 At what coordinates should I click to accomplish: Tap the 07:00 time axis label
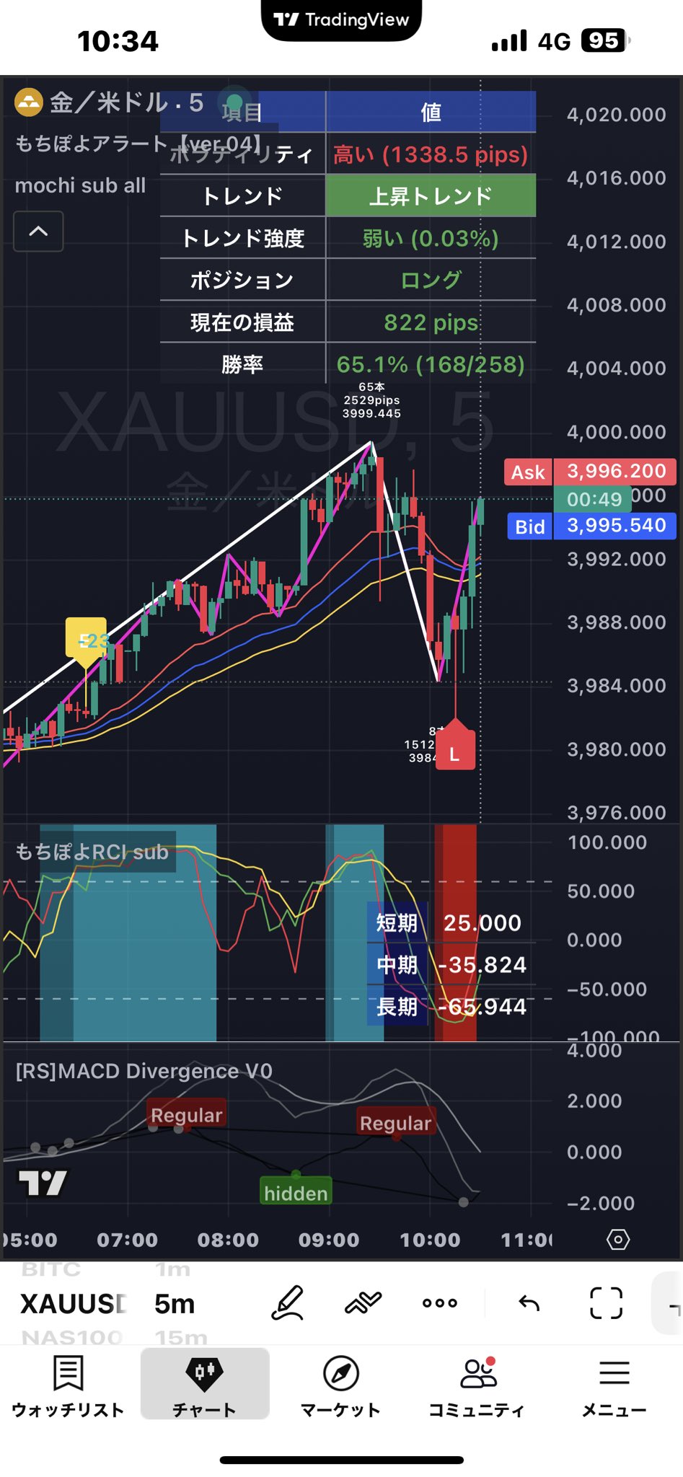click(x=127, y=1240)
